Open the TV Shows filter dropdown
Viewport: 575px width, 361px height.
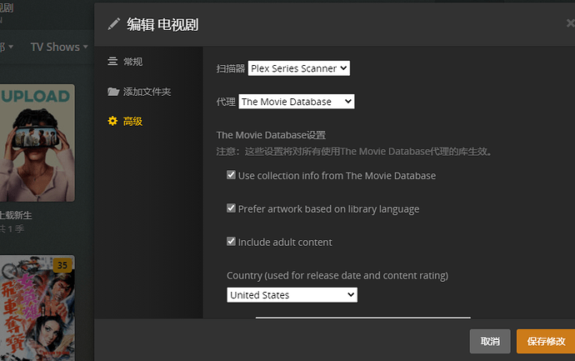[59, 48]
